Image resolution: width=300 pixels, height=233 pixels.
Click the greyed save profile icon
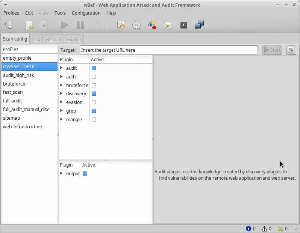coord(44,25)
